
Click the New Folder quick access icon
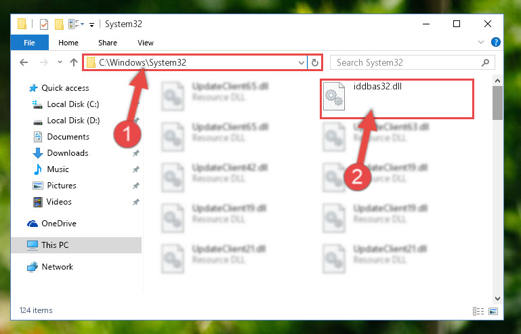click(59, 24)
